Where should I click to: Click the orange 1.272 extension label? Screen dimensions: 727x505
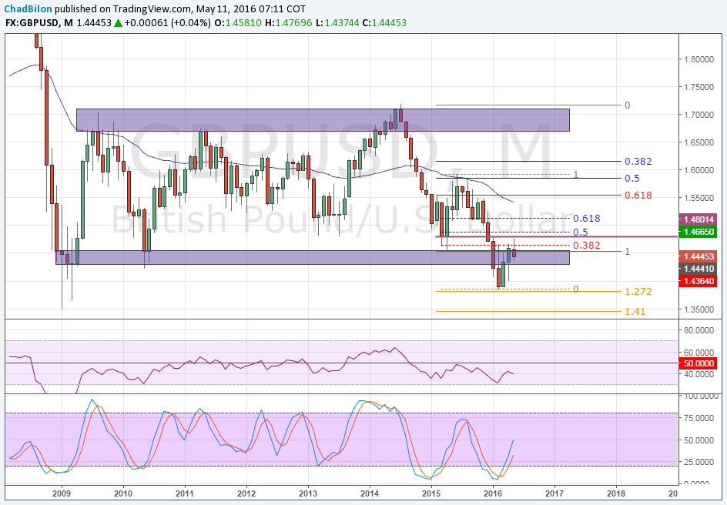coord(638,292)
